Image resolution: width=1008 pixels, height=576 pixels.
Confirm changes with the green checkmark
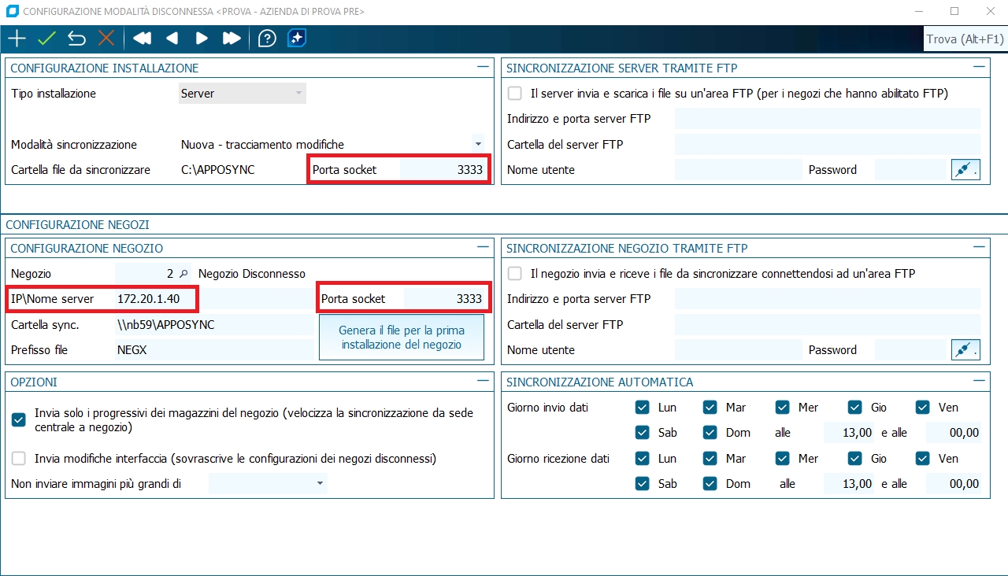(46, 38)
